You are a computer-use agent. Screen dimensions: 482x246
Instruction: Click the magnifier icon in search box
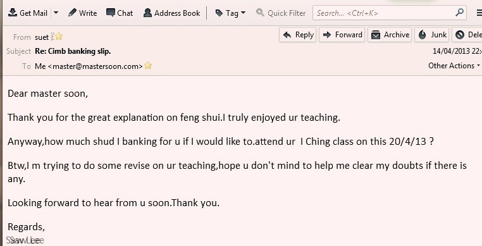[459, 13]
